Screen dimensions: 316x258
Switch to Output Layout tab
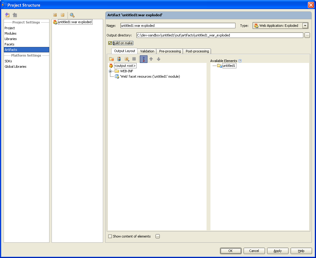(x=125, y=51)
